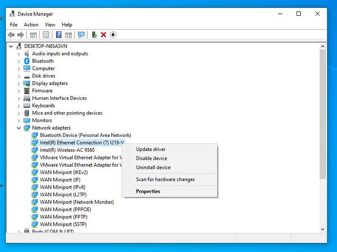Select WAN Miniport (IP) adapter

pyautogui.click(x=60, y=180)
